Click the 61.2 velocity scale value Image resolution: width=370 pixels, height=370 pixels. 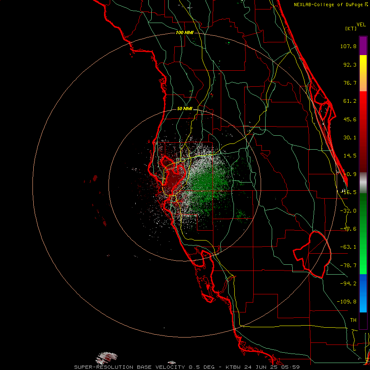tap(350, 101)
